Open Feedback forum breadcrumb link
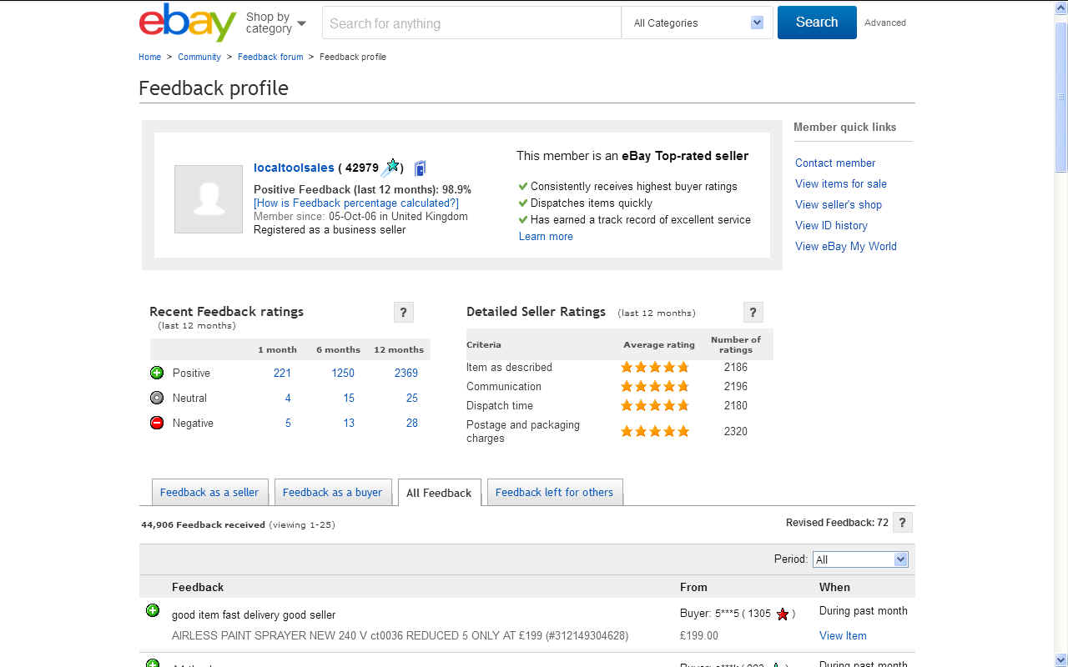1068x667 pixels. click(270, 57)
